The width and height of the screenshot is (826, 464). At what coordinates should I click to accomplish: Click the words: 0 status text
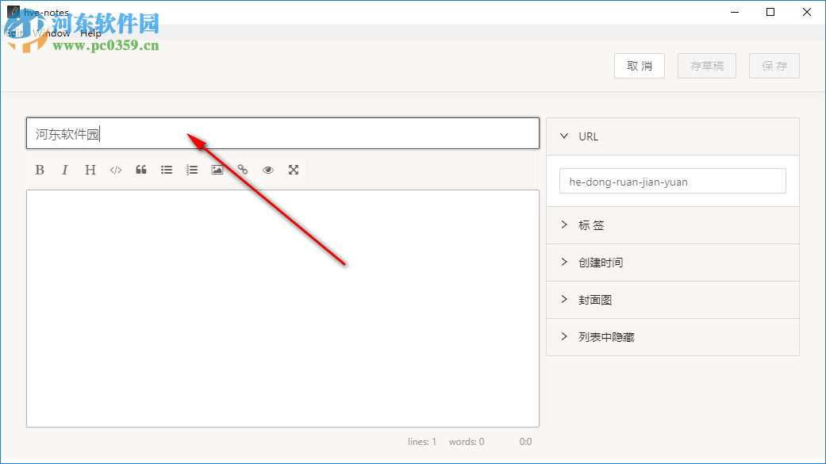pyautogui.click(x=467, y=442)
